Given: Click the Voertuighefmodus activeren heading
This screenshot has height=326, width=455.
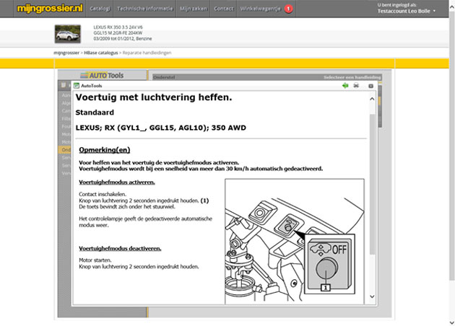Looking at the screenshot, I should [x=117, y=182].
